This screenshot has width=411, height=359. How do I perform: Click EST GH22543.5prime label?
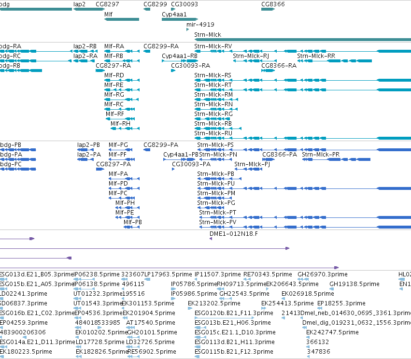pyautogui.click(x=244, y=294)
